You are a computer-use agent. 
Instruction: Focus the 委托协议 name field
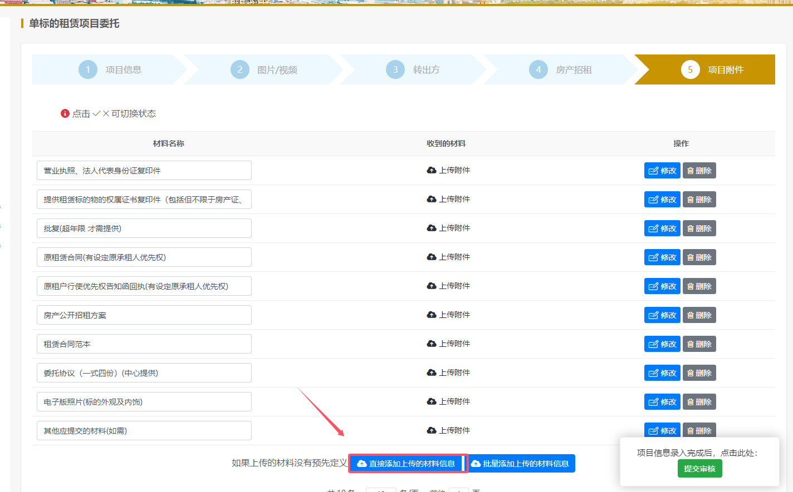[144, 373]
